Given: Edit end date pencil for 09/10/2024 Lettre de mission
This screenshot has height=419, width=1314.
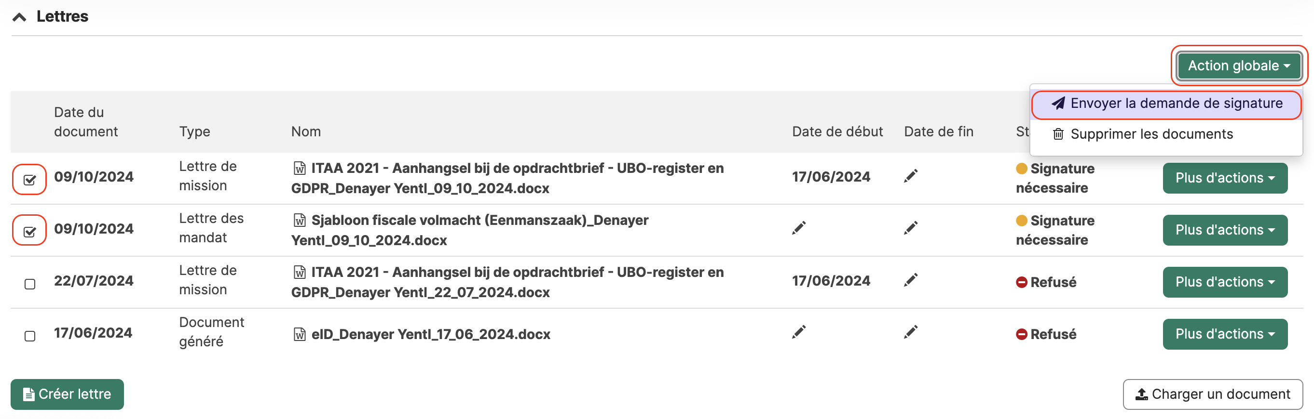Looking at the screenshot, I should [x=911, y=176].
